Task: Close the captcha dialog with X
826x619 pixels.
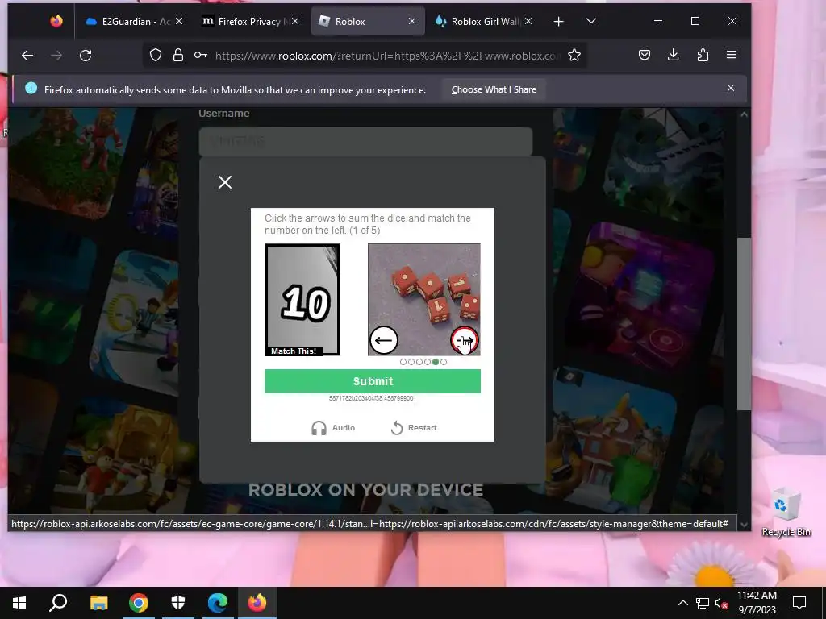Action: [x=225, y=182]
